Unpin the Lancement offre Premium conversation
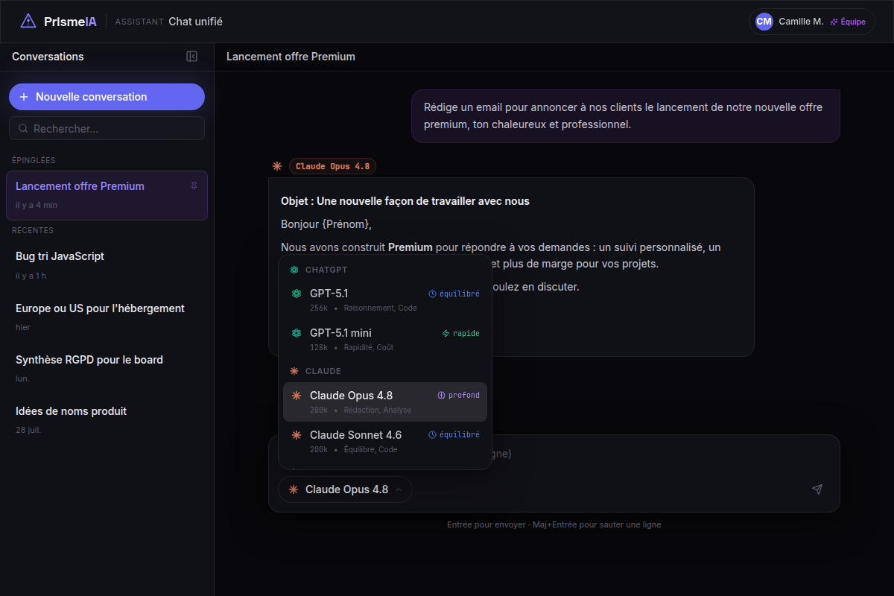 [194, 186]
